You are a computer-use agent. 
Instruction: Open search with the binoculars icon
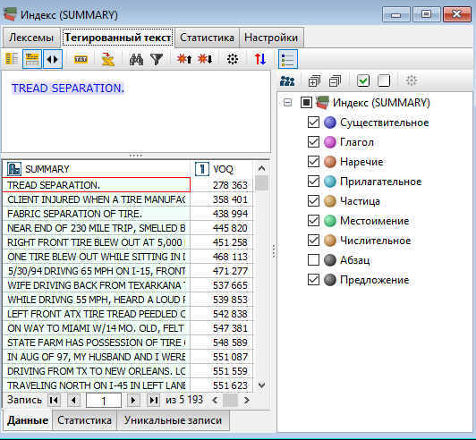[x=136, y=59]
